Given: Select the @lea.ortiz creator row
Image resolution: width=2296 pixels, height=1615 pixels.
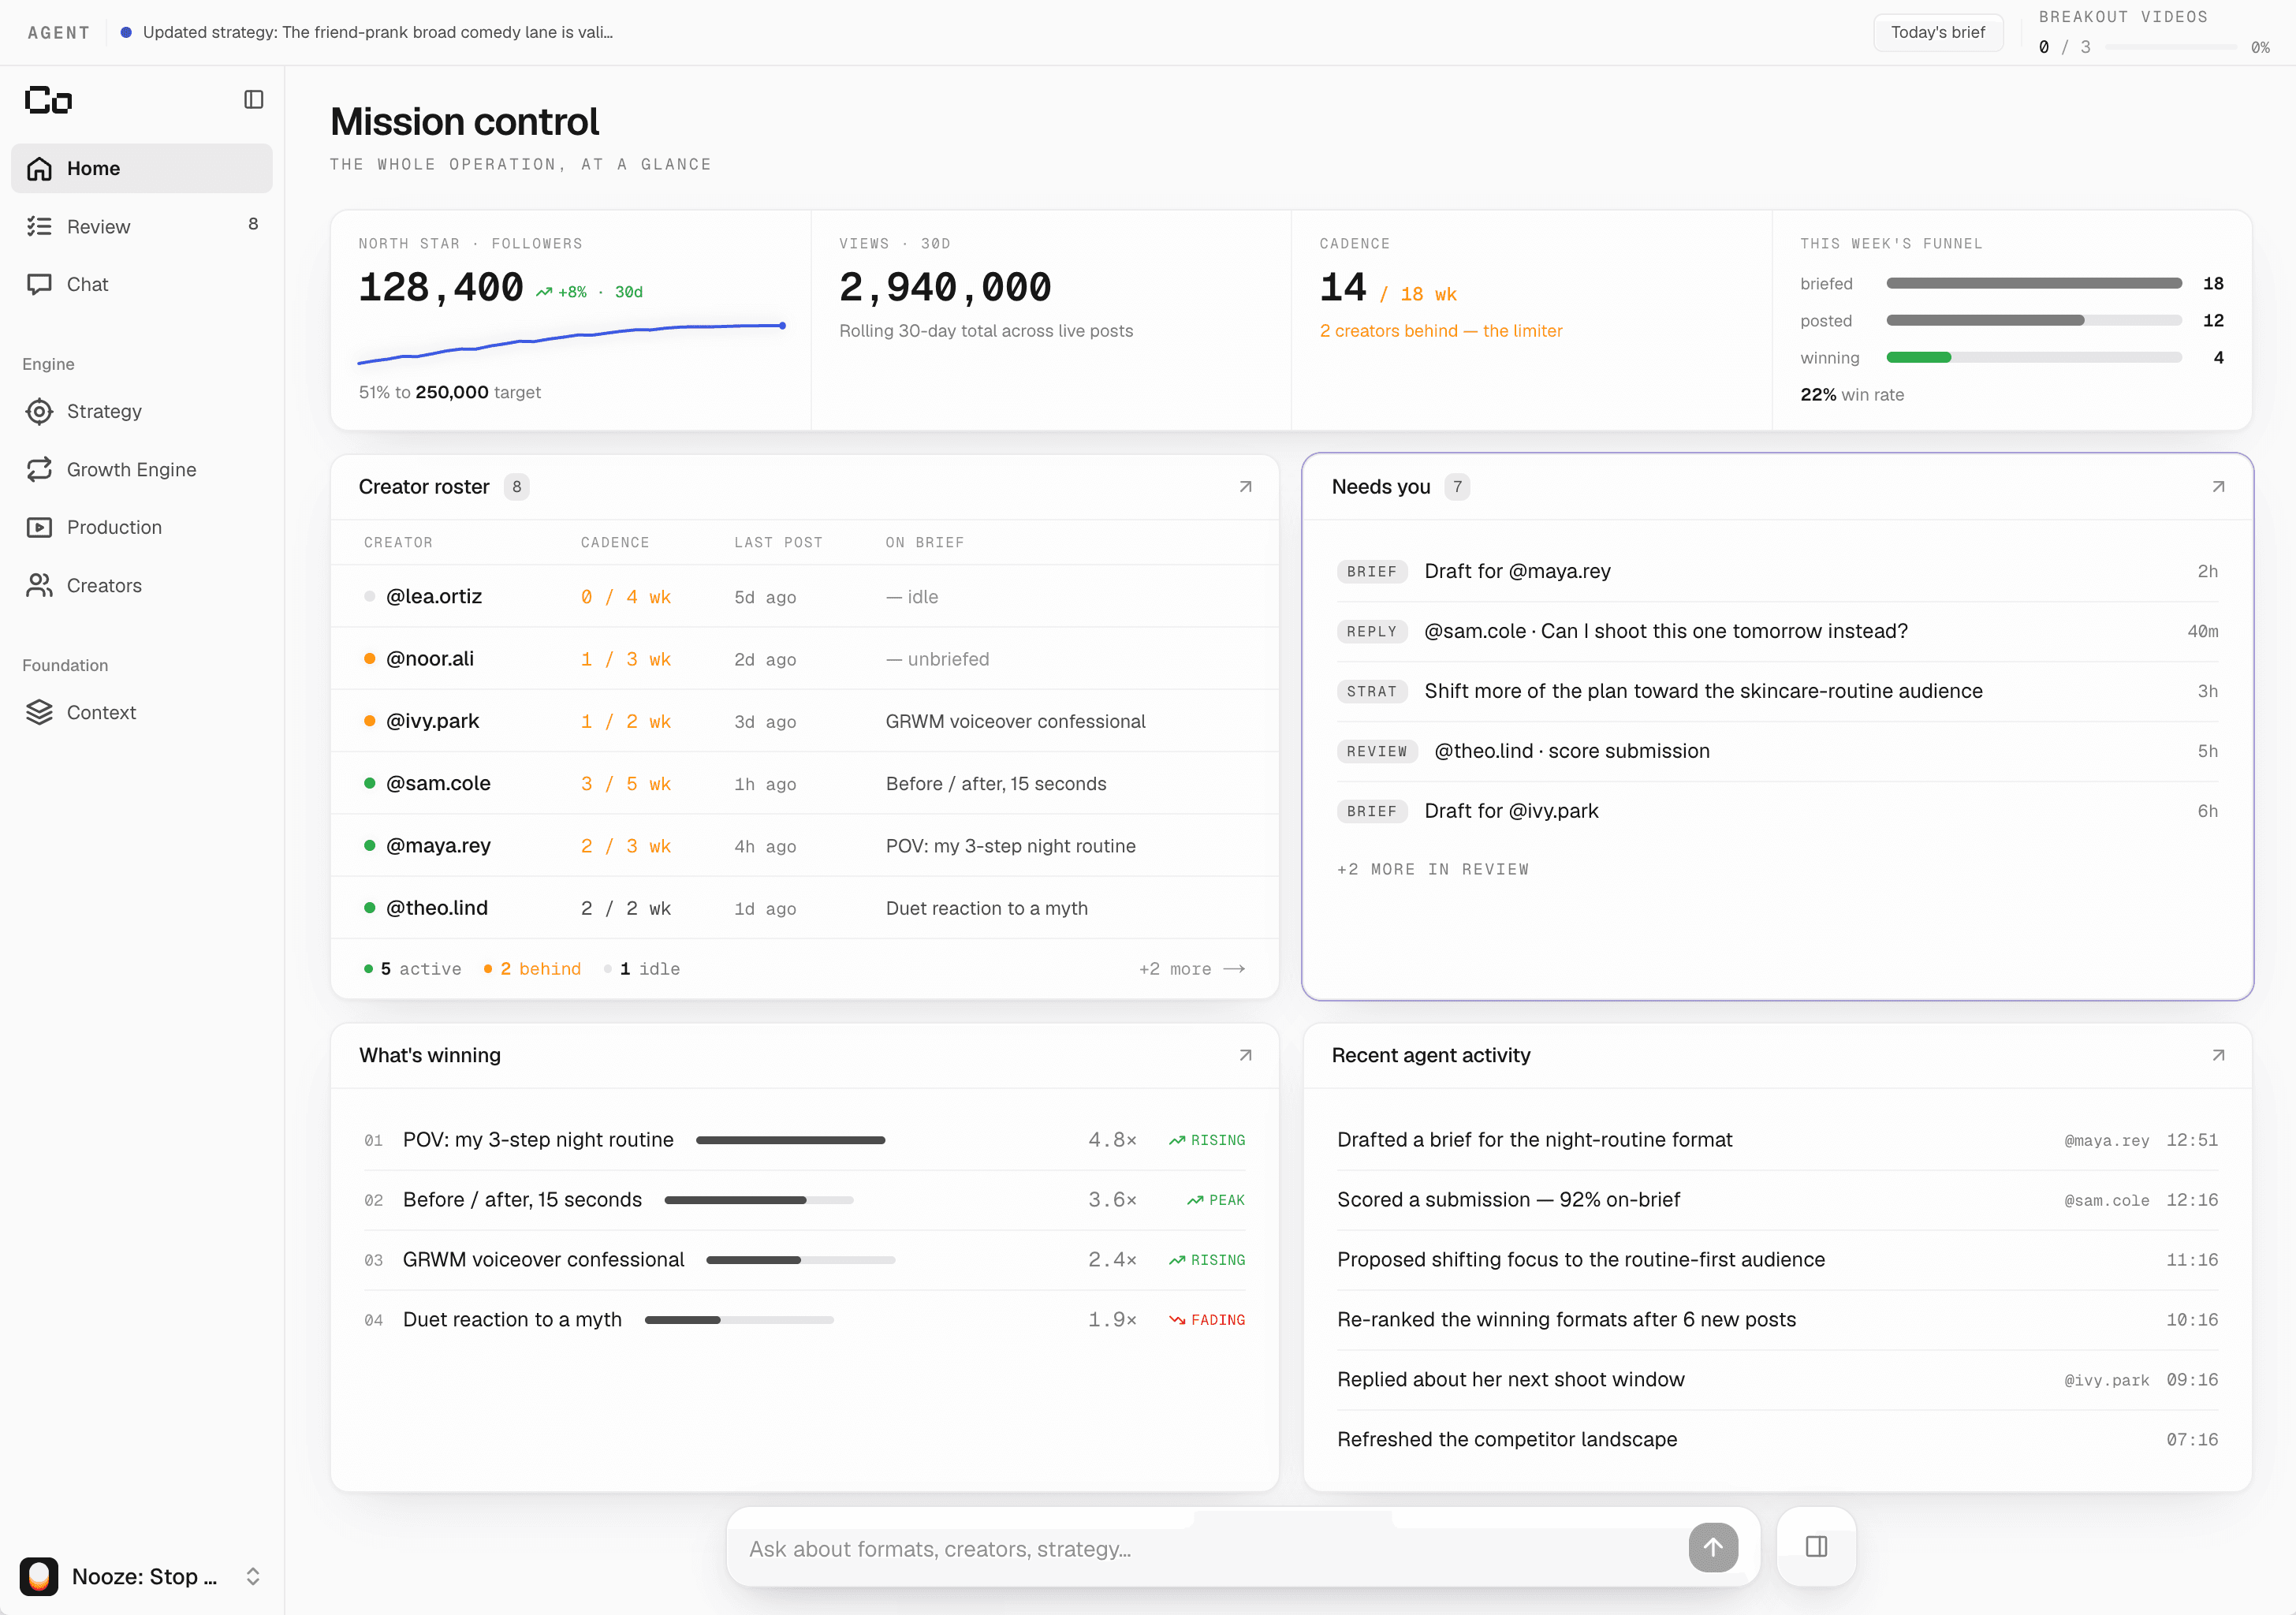Looking at the screenshot, I should coord(805,597).
